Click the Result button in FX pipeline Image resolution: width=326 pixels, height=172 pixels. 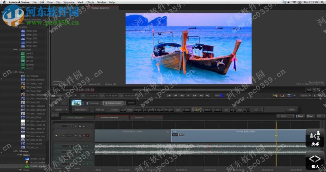point(131,103)
